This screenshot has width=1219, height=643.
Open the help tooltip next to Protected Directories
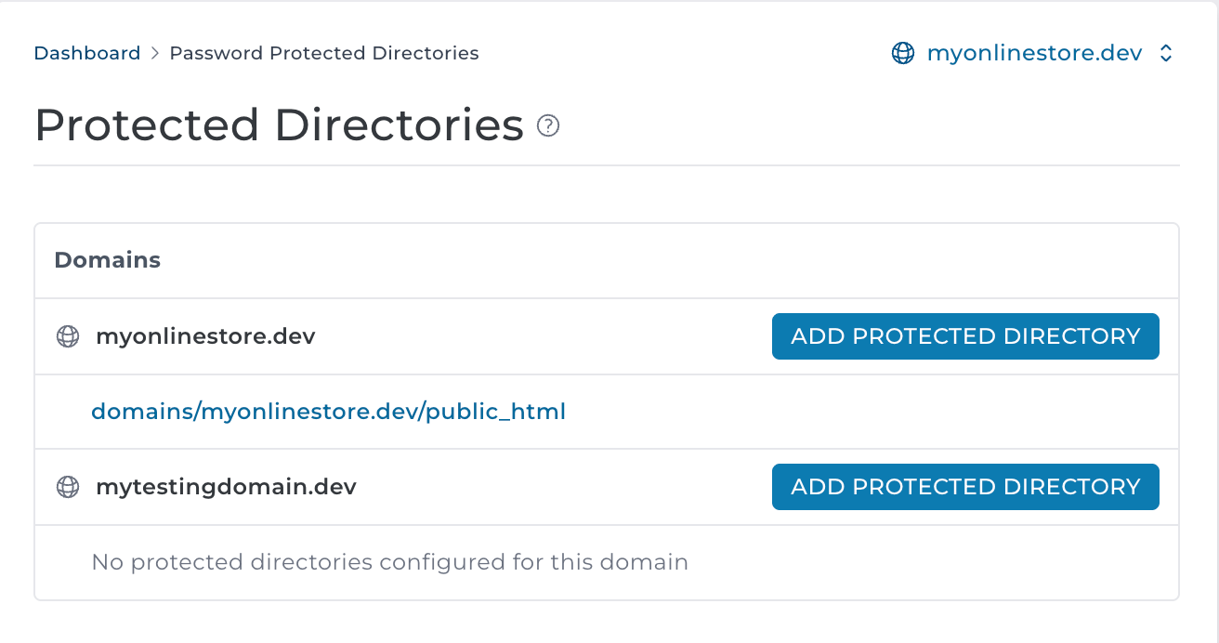pos(548,125)
